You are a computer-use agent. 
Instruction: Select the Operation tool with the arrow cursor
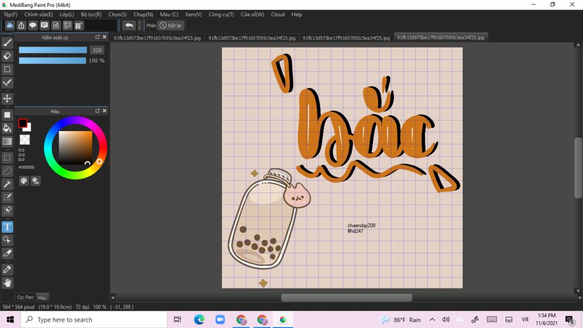(x=7, y=240)
